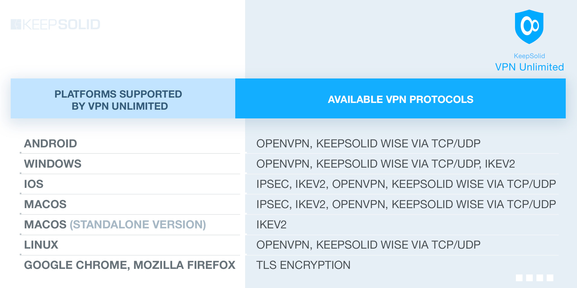Click the "VPN Unlimited" blue title text
The width and height of the screenshot is (577, 288).
[x=529, y=67]
